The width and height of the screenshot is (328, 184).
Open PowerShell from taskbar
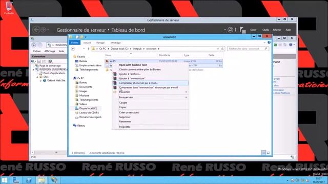pyautogui.click(x=29, y=180)
